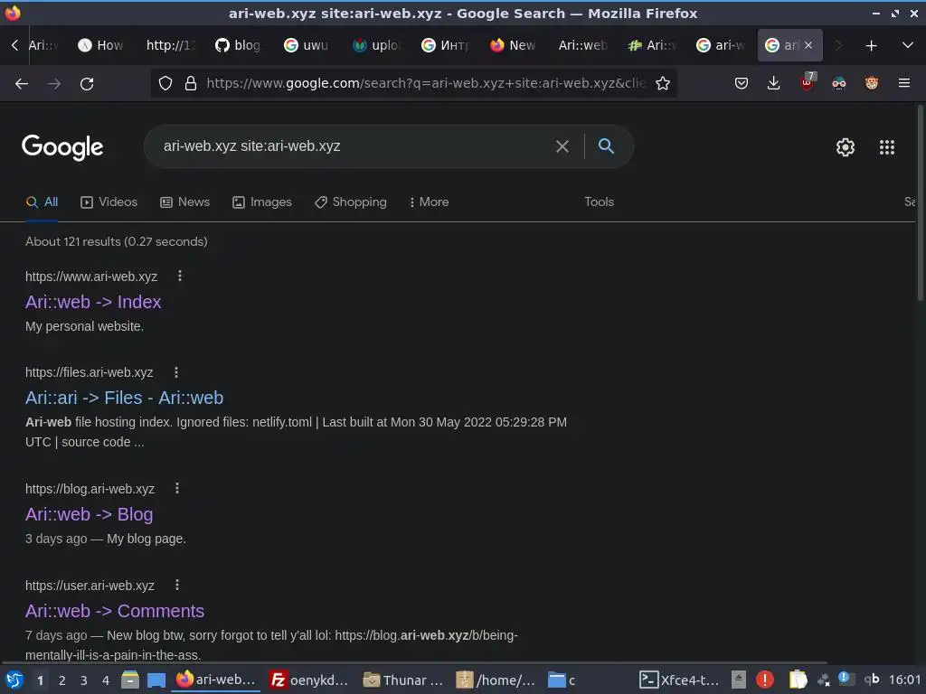
Task: Open the tab list dropdown
Action: 908,45
